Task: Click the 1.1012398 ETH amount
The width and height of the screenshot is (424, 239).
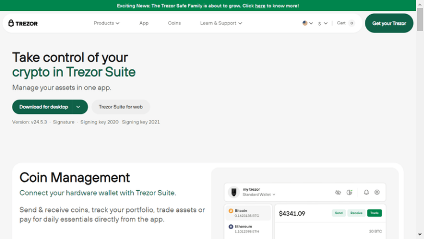Action: pos(247,231)
